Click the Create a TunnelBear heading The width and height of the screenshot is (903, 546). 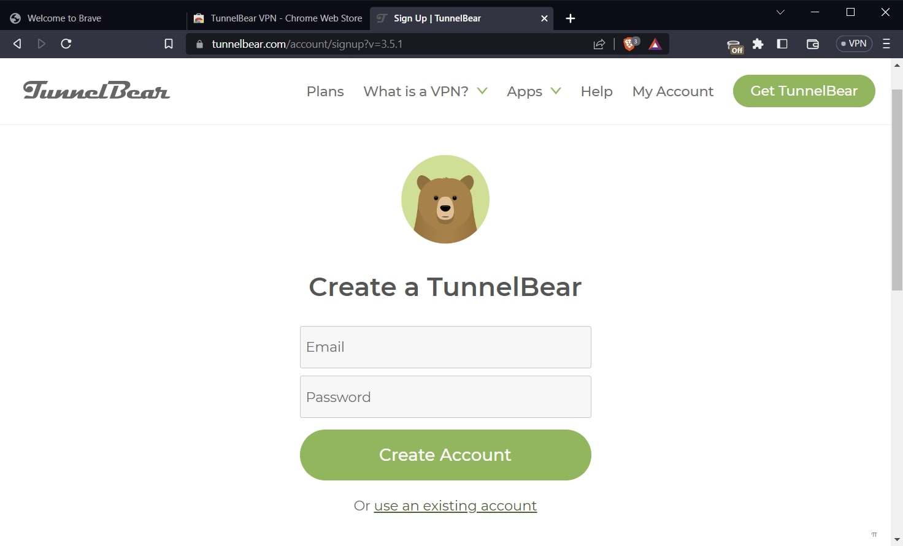(445, 287)
